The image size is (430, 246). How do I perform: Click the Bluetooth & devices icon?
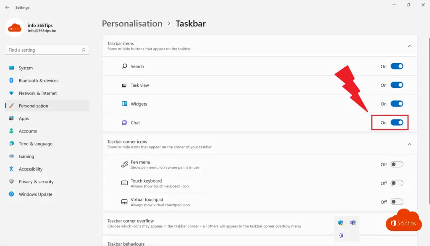(x=11, y=80)
